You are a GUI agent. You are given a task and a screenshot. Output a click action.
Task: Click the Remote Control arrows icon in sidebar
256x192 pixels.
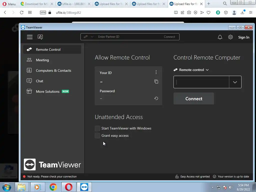click(x=29, y=49)
